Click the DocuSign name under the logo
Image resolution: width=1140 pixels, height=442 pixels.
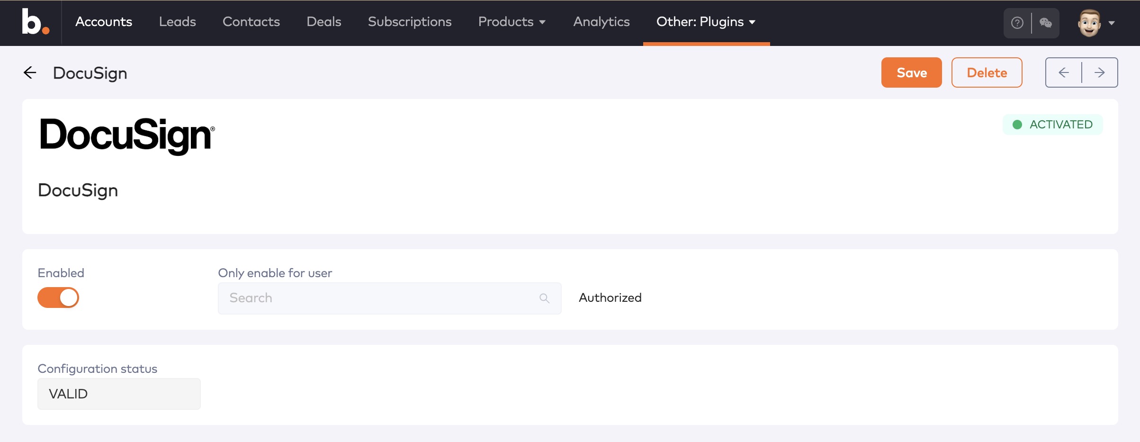click(x=78, y=190)
